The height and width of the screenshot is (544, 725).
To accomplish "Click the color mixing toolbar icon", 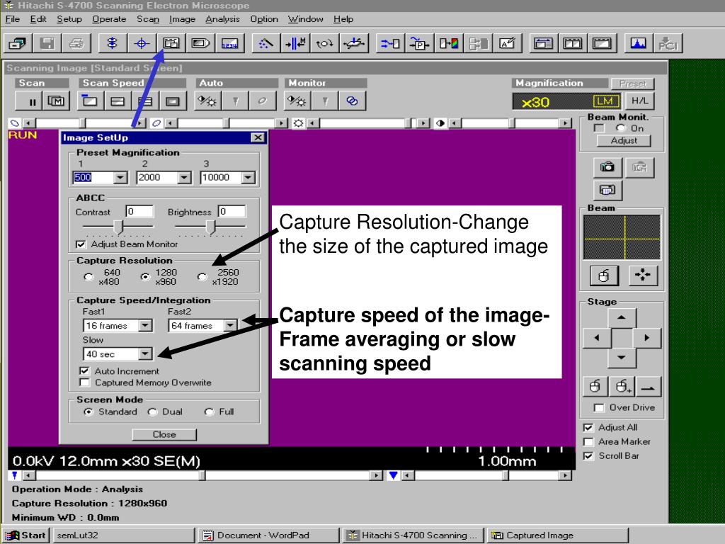I will click(x=449, y=43).
